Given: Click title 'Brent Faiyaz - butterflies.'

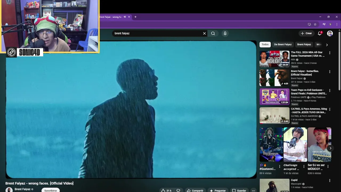Looking at the screenshot, I should (305, 73).
